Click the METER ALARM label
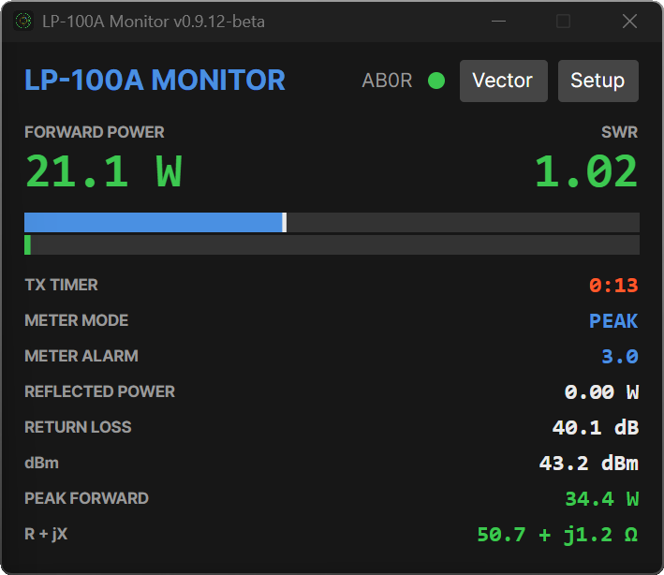The height and width of the screenshot is (575, 664). (81, 356)
